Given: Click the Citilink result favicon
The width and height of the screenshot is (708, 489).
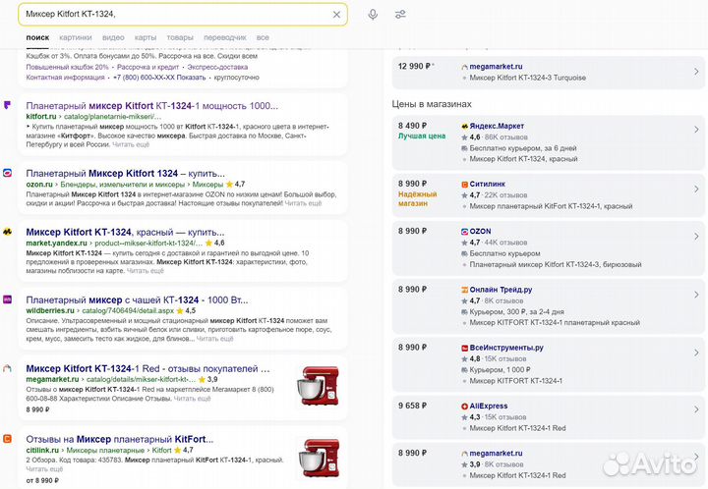Looking at the screenshot, I should [8, 439].
